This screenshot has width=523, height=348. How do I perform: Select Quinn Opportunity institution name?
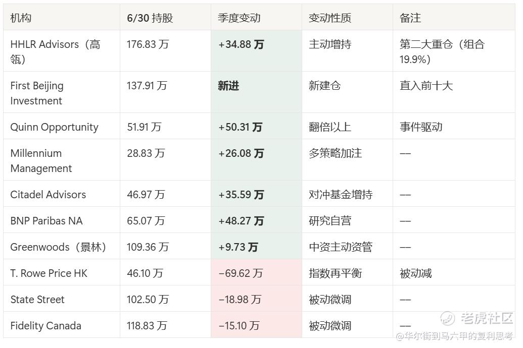[55, 127]
